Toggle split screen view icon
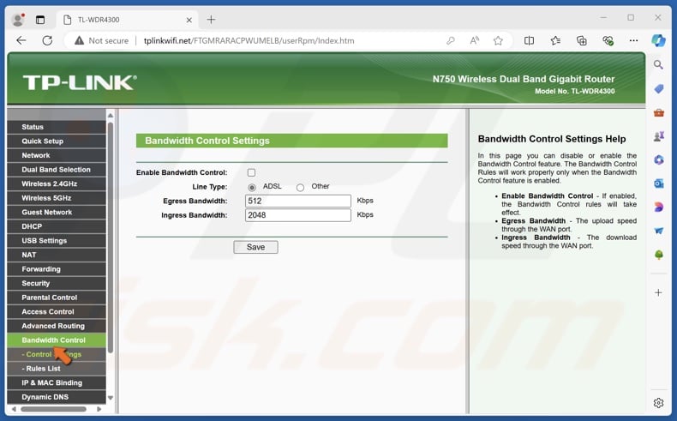677x421 pixels. pyautogui.click(x=529, y=40)
